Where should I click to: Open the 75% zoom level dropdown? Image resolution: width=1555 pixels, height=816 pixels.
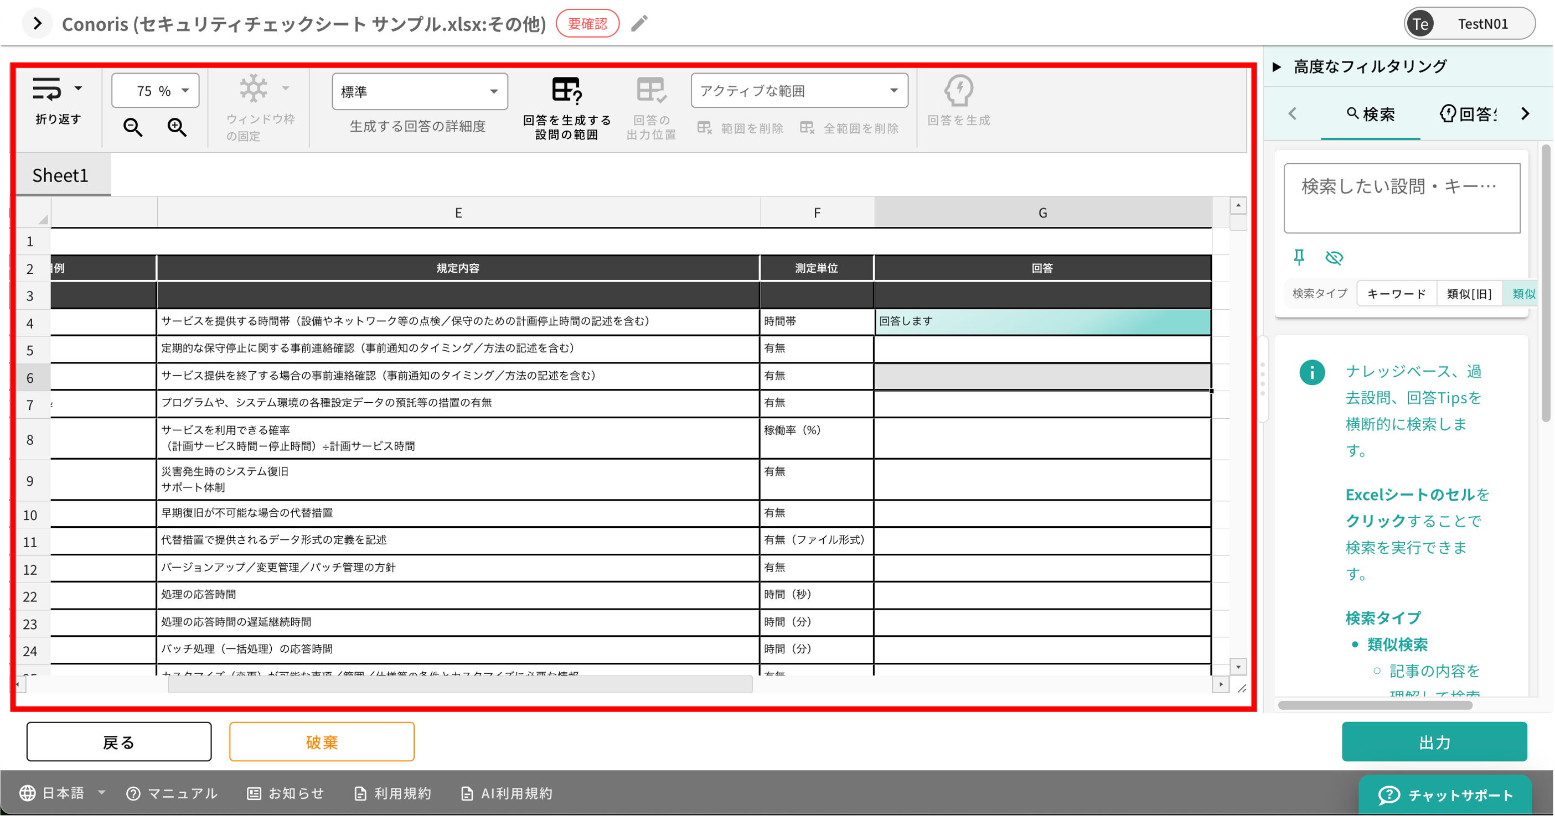[x=156, y=91]
